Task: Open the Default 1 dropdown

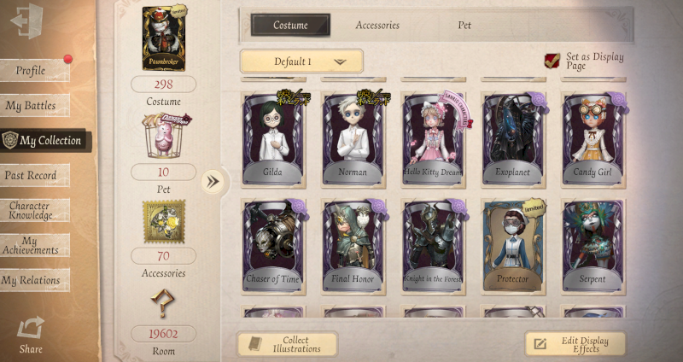Action: click(x=301, y=61)
